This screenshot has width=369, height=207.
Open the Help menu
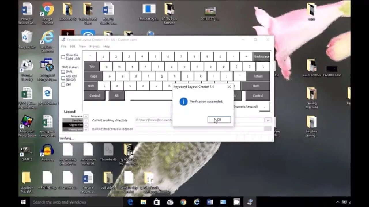107,46
